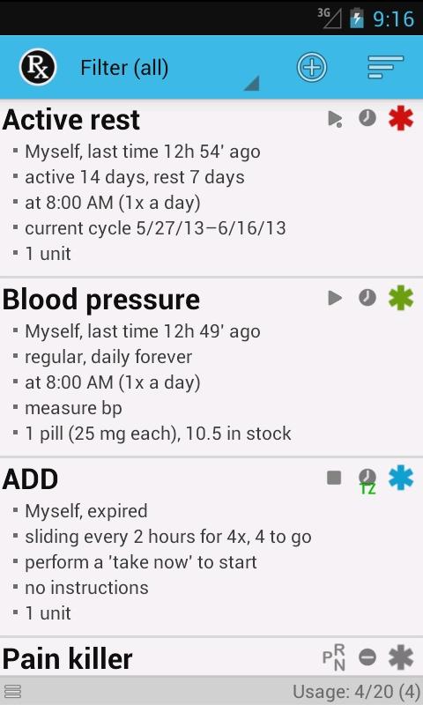
Task: Tap the Usage: 4/20 (4) status text
Action: pyautogui.click(x=357, y=692)
